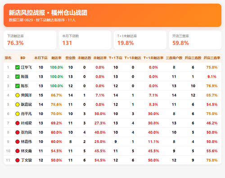Image resolution: width=225 pixels, height=178 pixels.
Task: Click the 15 本月下店 value for 黄国洋
Action: click(x=41, y=95)
